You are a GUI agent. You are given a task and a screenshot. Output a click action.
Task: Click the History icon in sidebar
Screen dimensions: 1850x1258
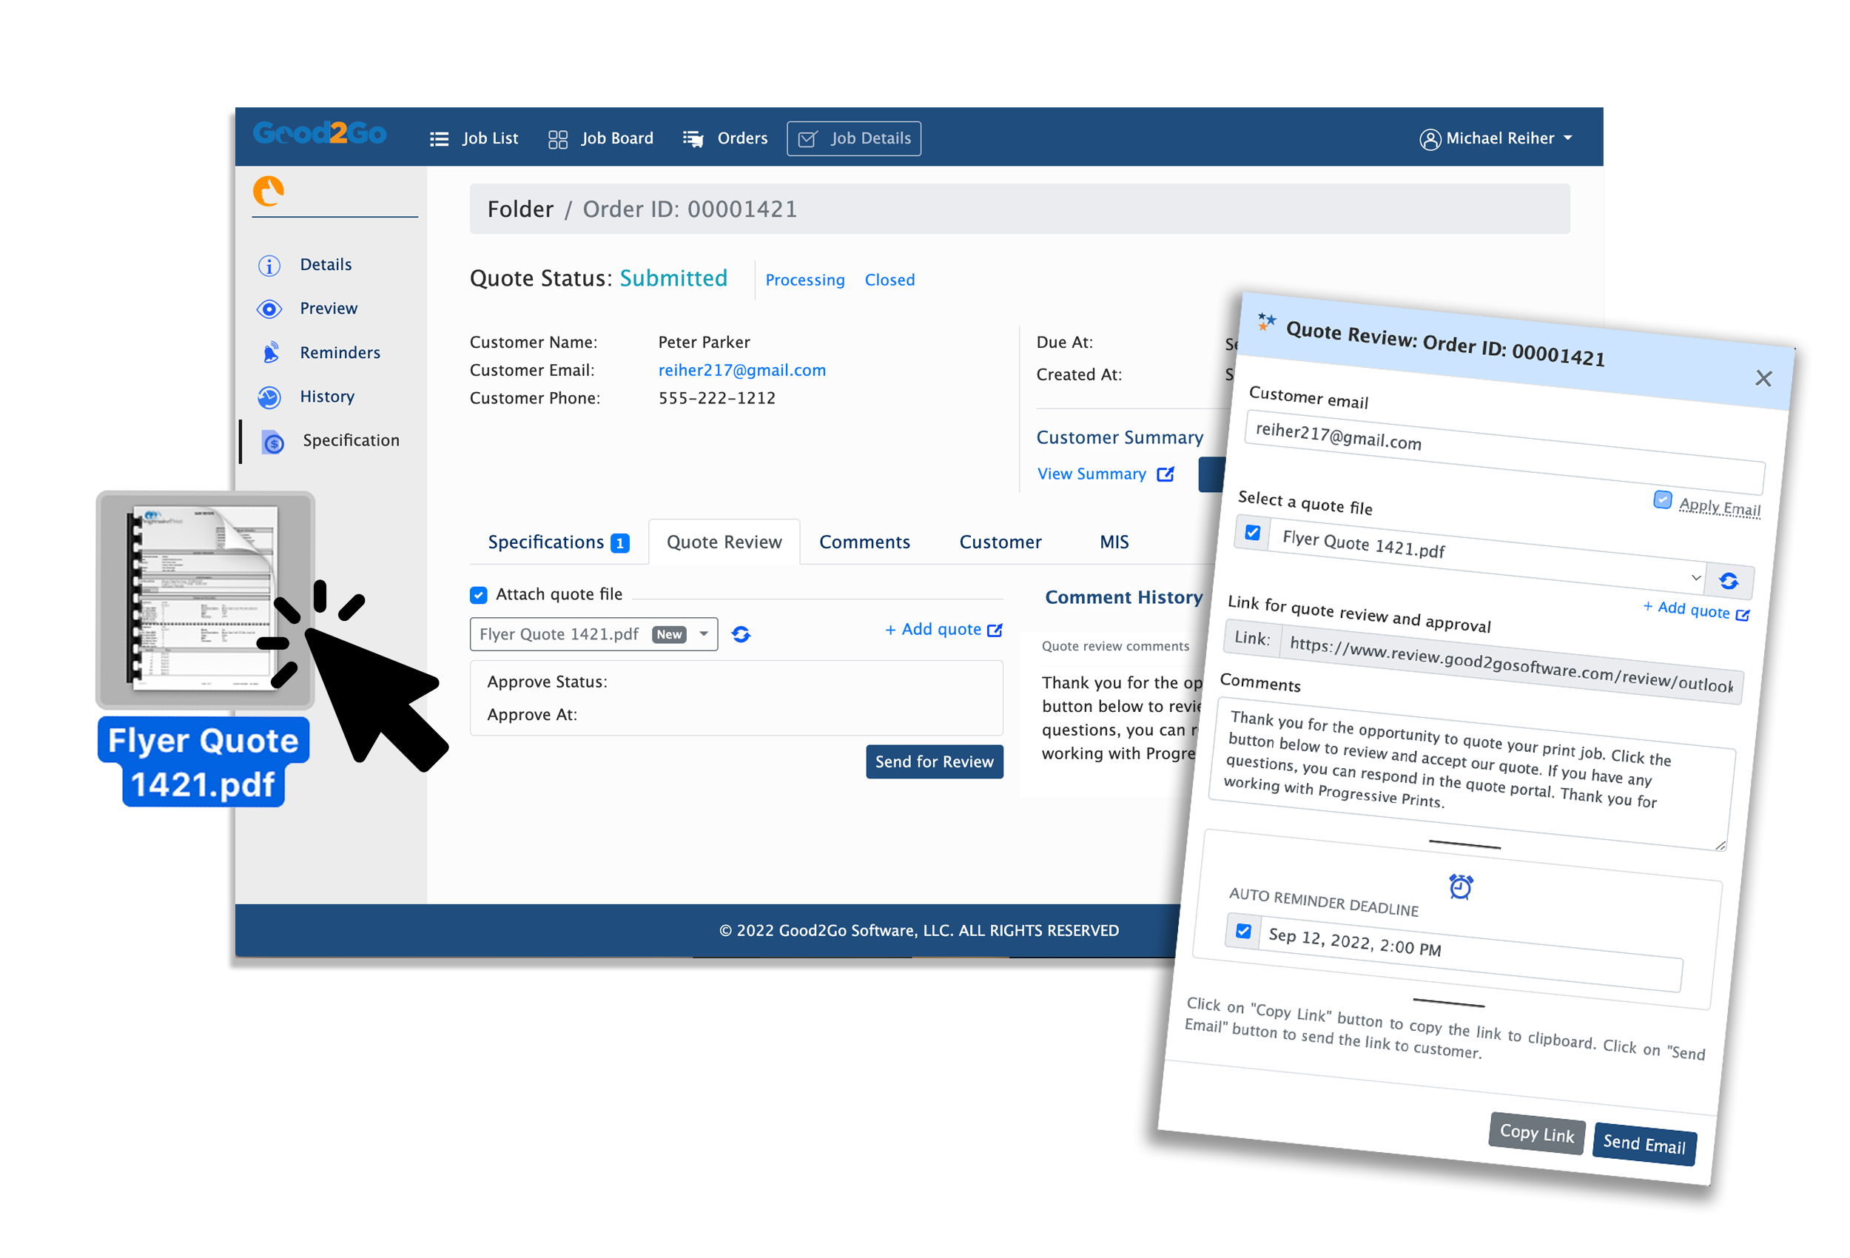(269, 396)
